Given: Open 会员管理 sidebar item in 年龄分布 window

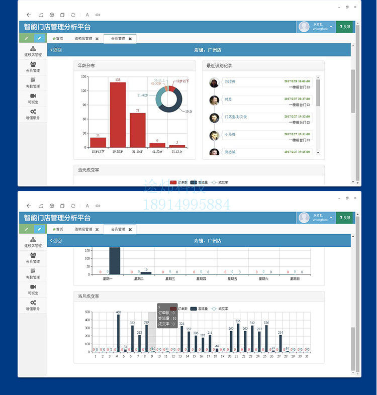Looking at the screenshot, I should [x=33, y=67].
